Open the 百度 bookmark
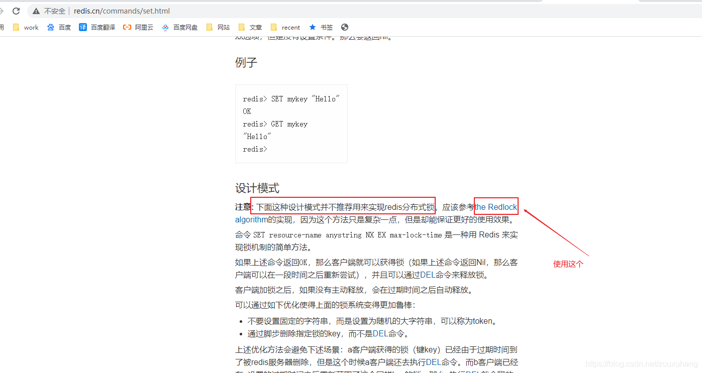Image resolution: width=702 pixels, height=373 pixels. click(x=59, y=27)
